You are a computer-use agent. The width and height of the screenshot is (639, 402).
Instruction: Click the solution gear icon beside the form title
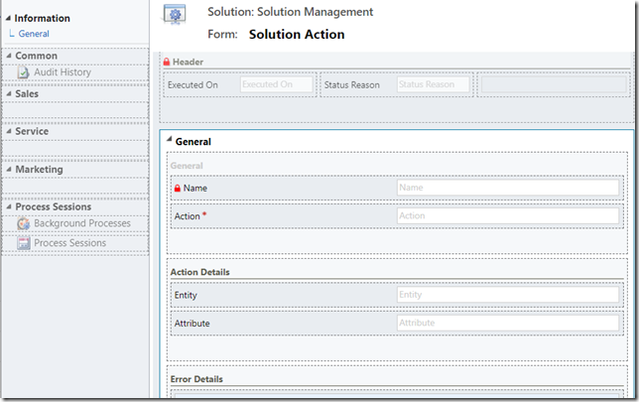[175, 15]
